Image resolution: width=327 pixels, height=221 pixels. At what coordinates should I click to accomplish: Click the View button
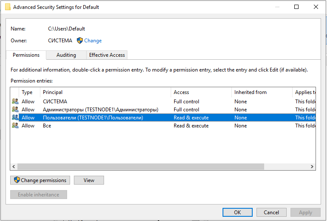(89, 180)
